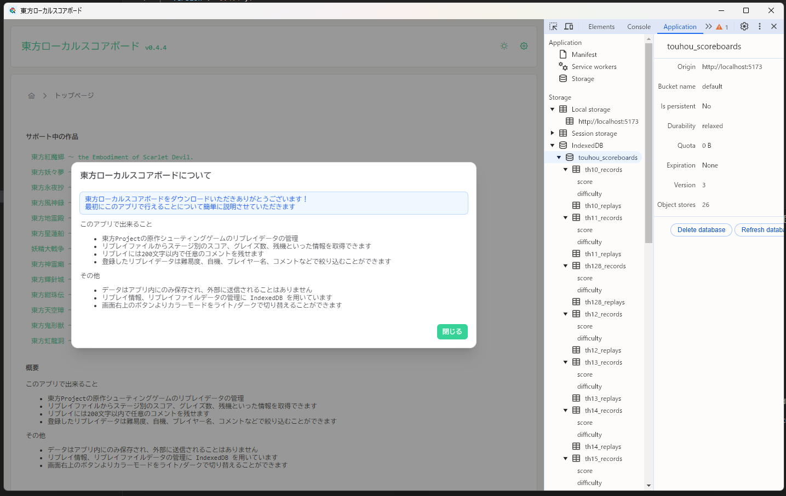
Task: Click the IndexedDB database icon
Action: click(x=563, y=145)
